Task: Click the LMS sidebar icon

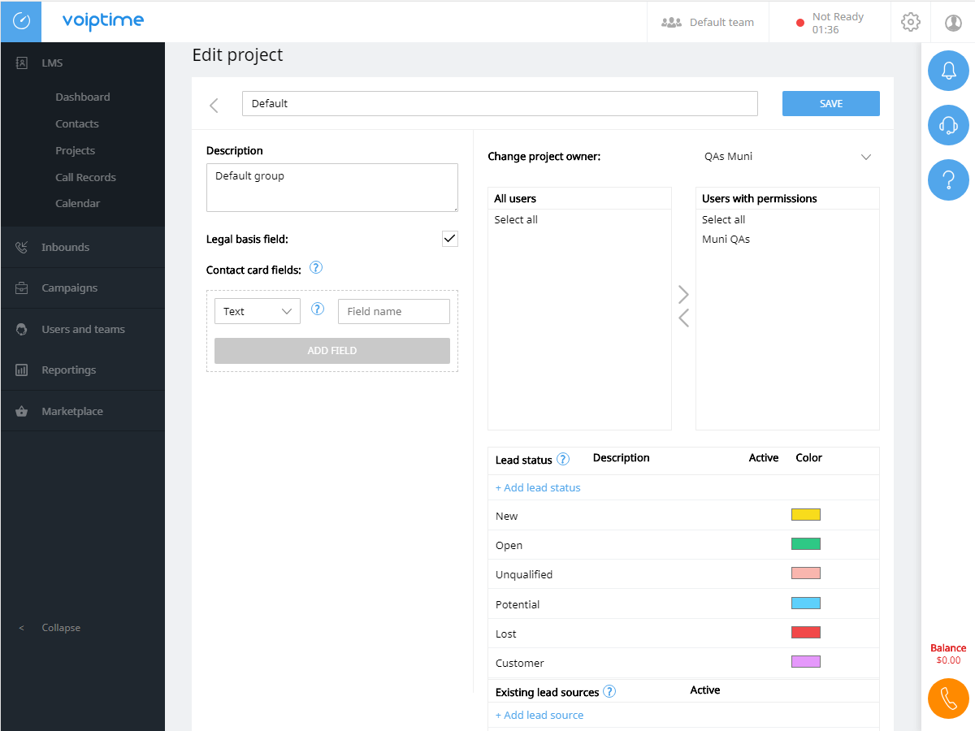Action: pyautogui.click(x=22, y=63)
